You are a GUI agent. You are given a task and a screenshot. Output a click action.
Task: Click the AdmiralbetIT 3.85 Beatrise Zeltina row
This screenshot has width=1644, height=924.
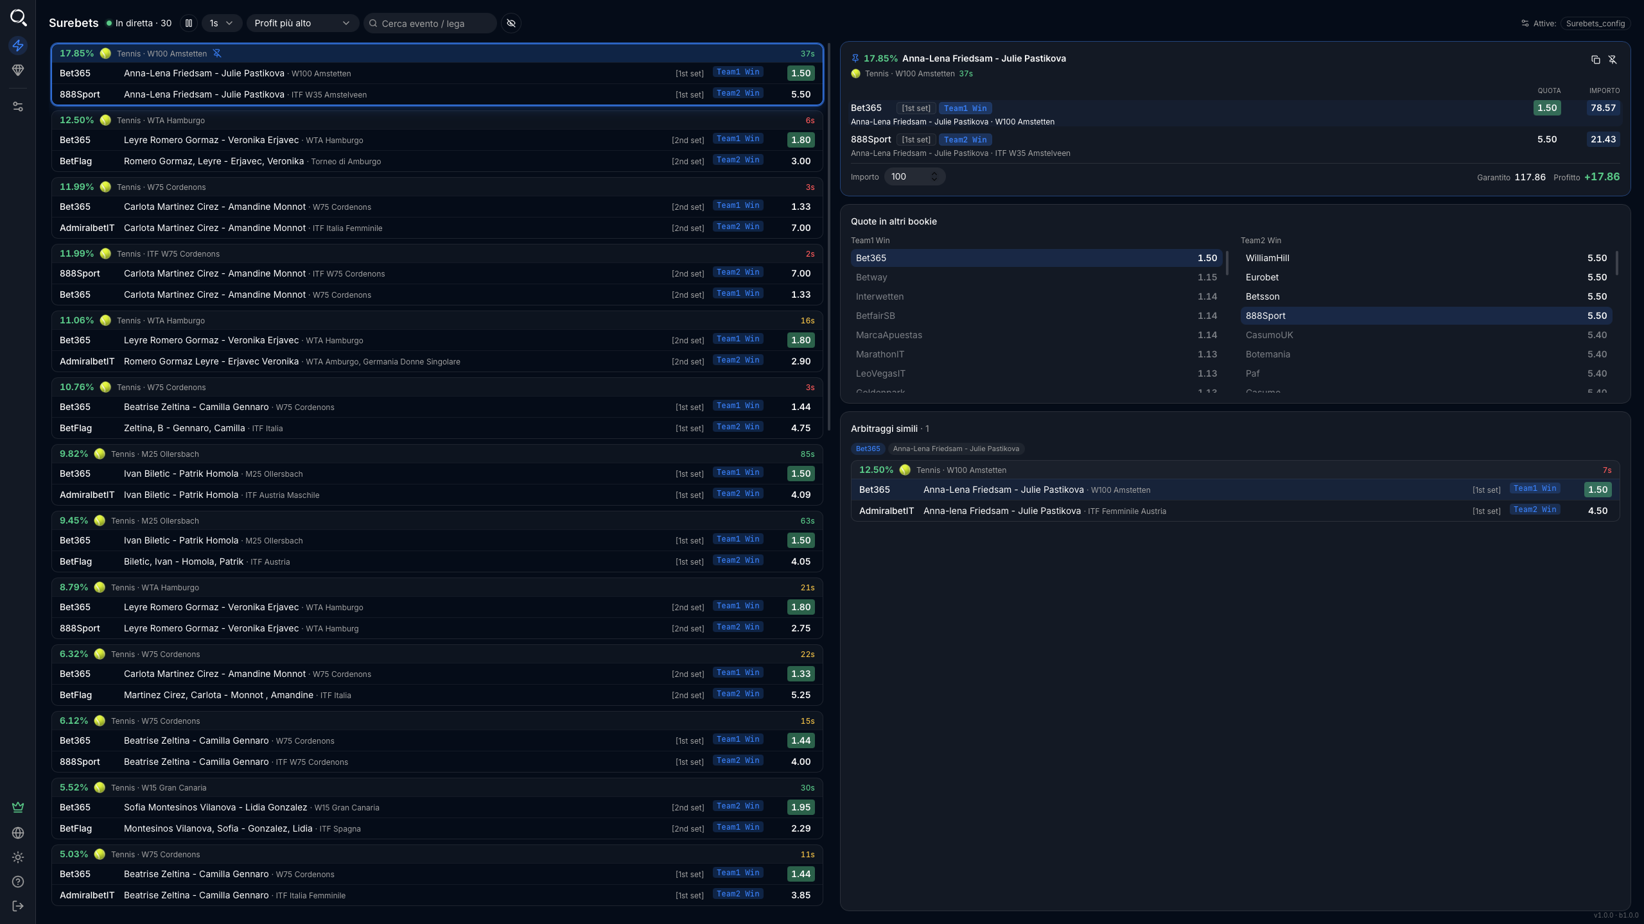click(x=437, y=895)
